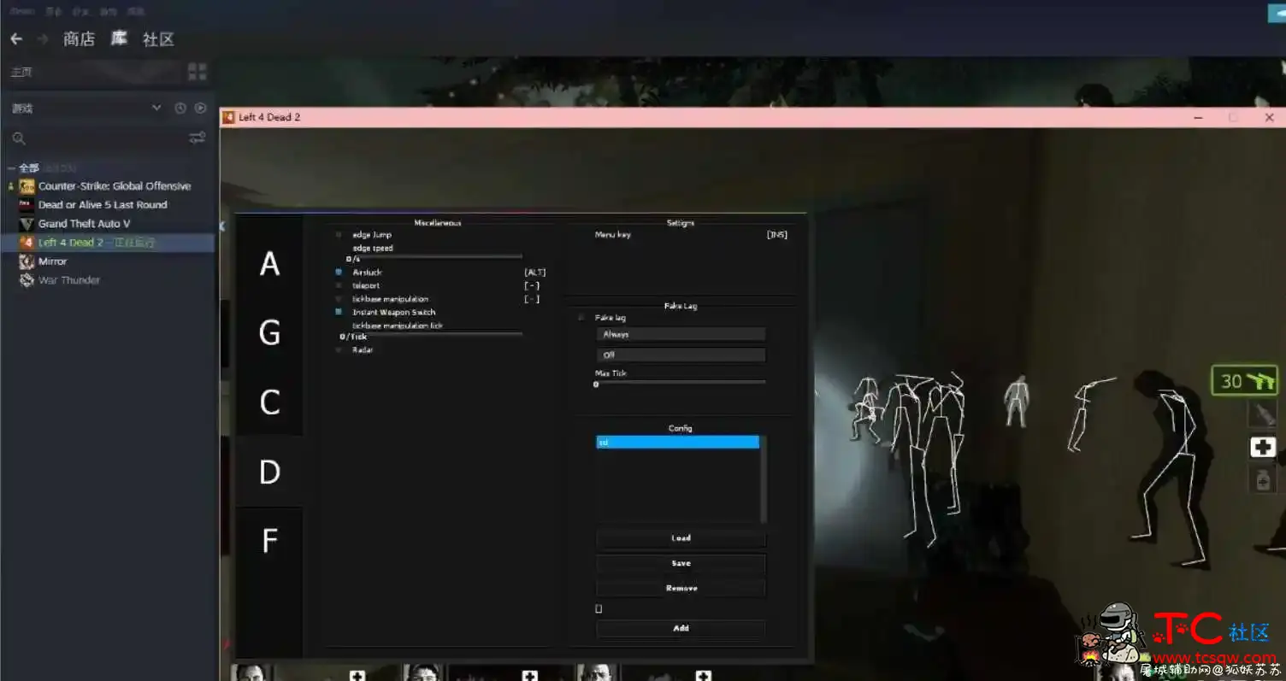Enable the edge Jump checkbox
The image size is (1286, 681).
(x=339, y=234)
